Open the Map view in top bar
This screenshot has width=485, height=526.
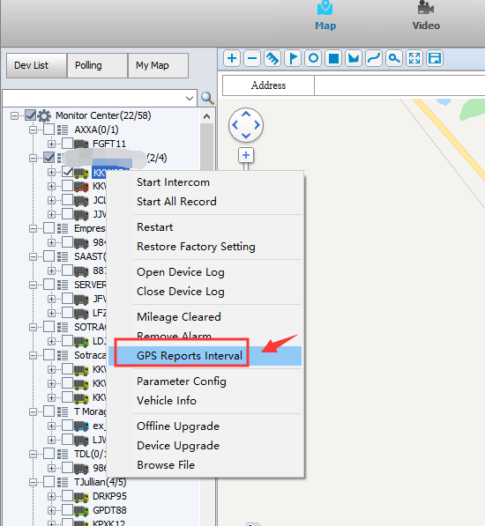[325, 16]
